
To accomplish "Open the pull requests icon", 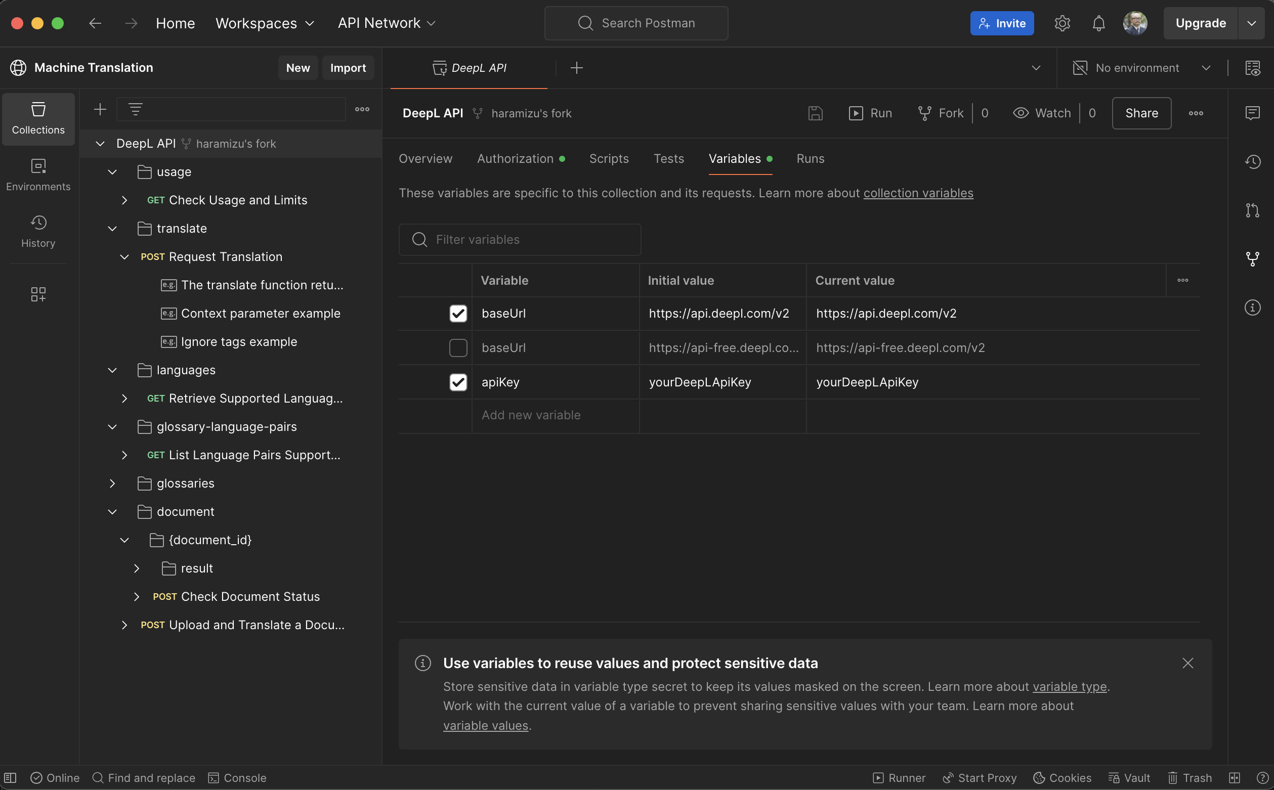I will click(1253, 210).
